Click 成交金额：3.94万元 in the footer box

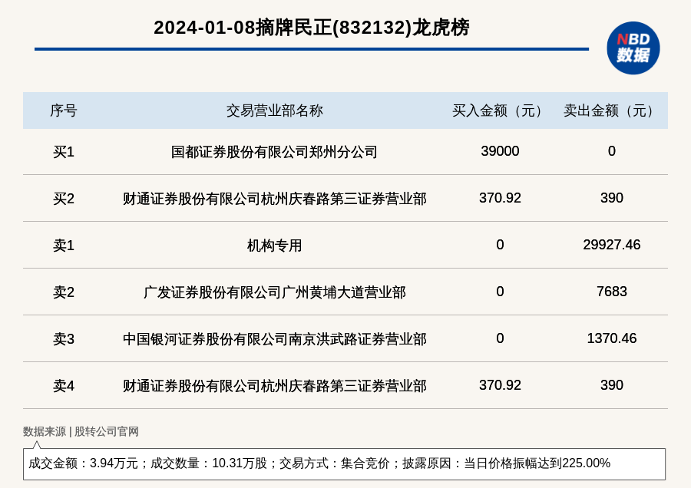[x=83, y=463]
